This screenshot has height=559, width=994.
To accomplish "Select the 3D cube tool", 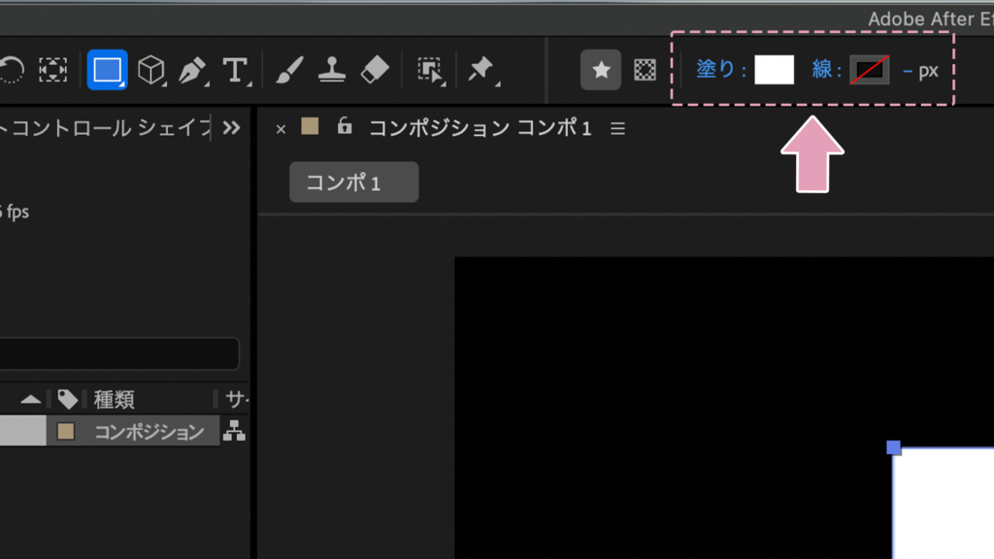I will [x=151, y=70].
